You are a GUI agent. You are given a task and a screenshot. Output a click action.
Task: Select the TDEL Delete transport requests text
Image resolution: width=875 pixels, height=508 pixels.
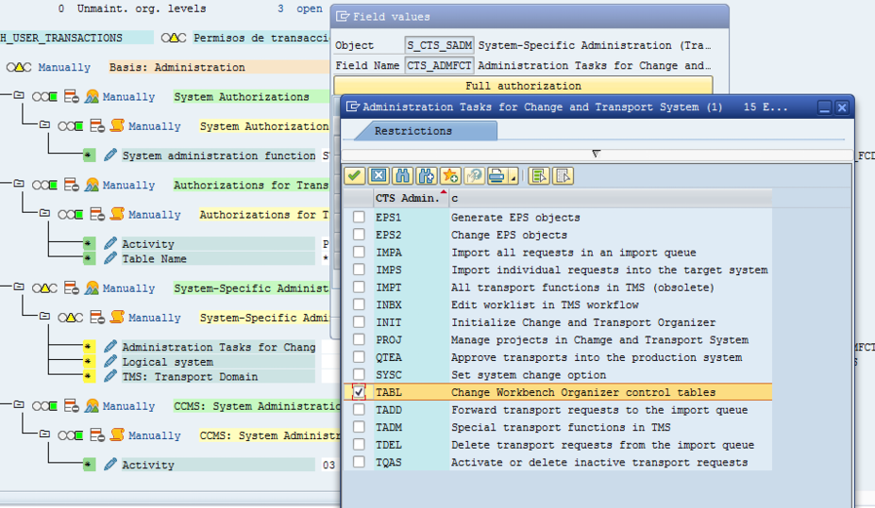point(602,445)
